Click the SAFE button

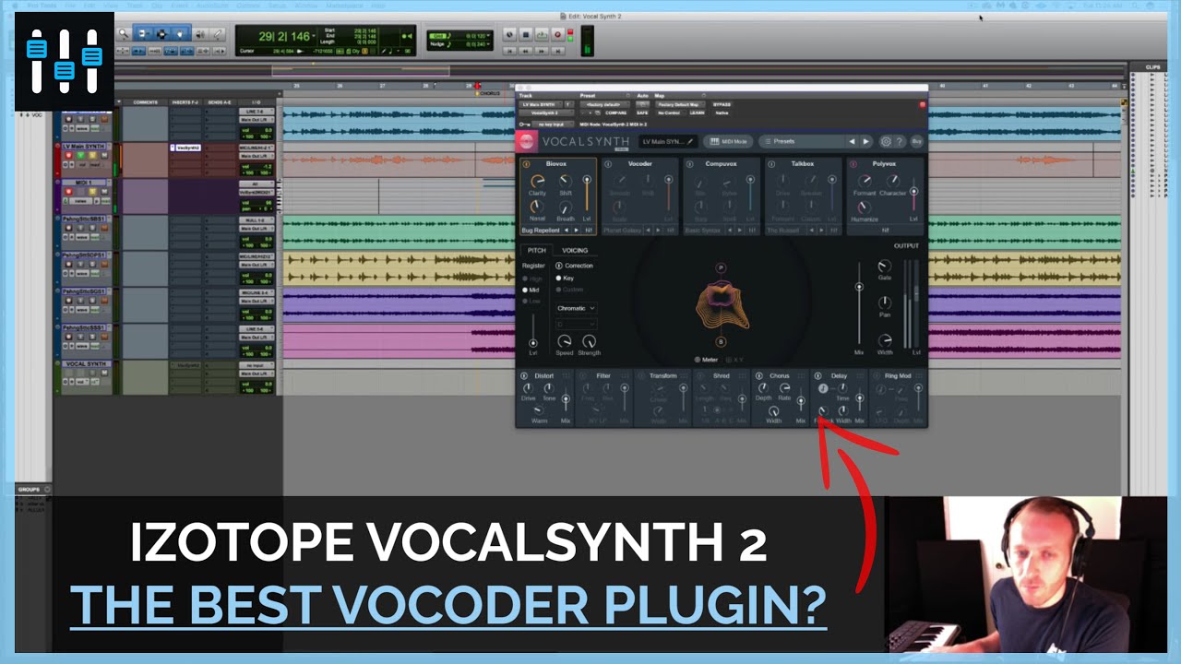[642, 113]
